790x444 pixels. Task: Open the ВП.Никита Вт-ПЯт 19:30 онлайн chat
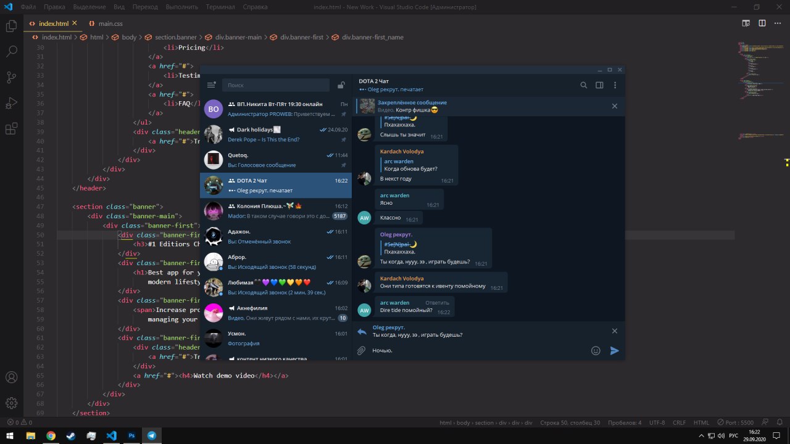[x=276, y=109]
